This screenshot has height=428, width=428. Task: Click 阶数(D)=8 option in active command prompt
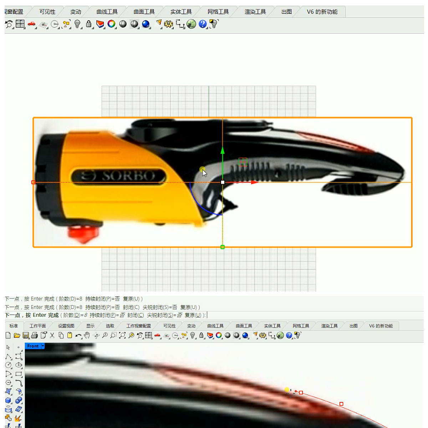75,315
